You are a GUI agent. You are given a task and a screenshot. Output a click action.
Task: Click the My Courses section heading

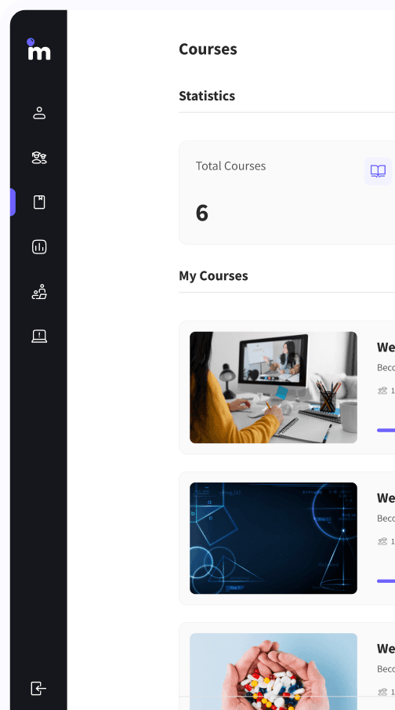point(213,275)
